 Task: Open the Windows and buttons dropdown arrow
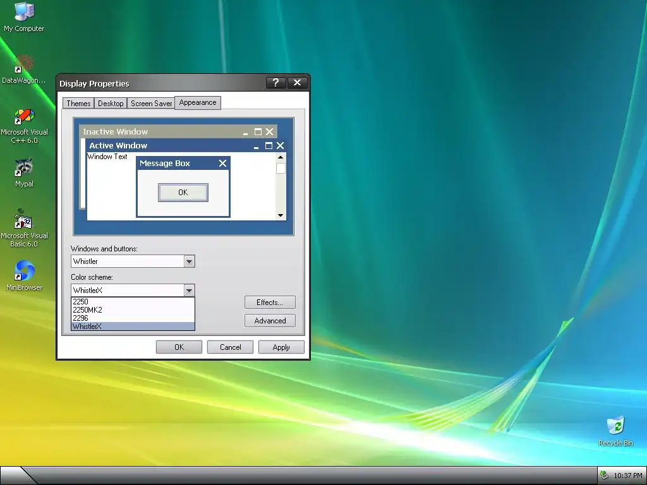pyautogui.click(x=189, y=261)
